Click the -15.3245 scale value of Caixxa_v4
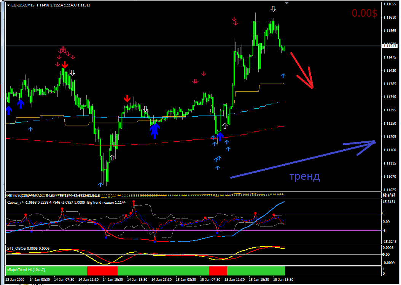The height and width of the screenshot is (285, 401). [x=390, y=241]
